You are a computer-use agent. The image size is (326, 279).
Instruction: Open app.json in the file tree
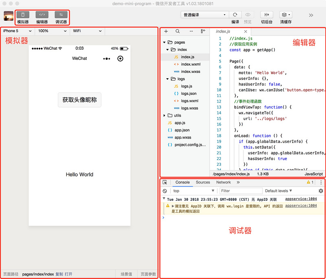[185, 130]
